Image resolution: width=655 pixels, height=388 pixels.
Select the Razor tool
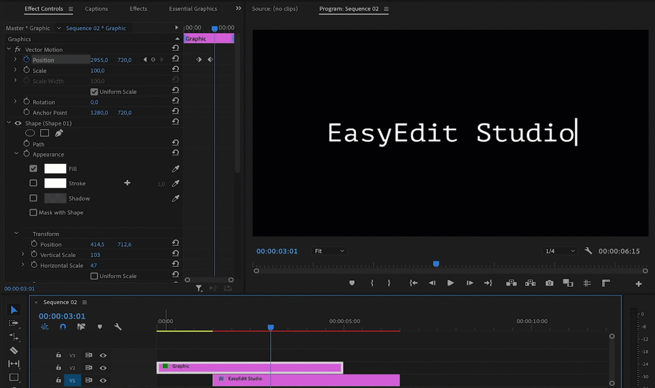click(x=14, y=350)
